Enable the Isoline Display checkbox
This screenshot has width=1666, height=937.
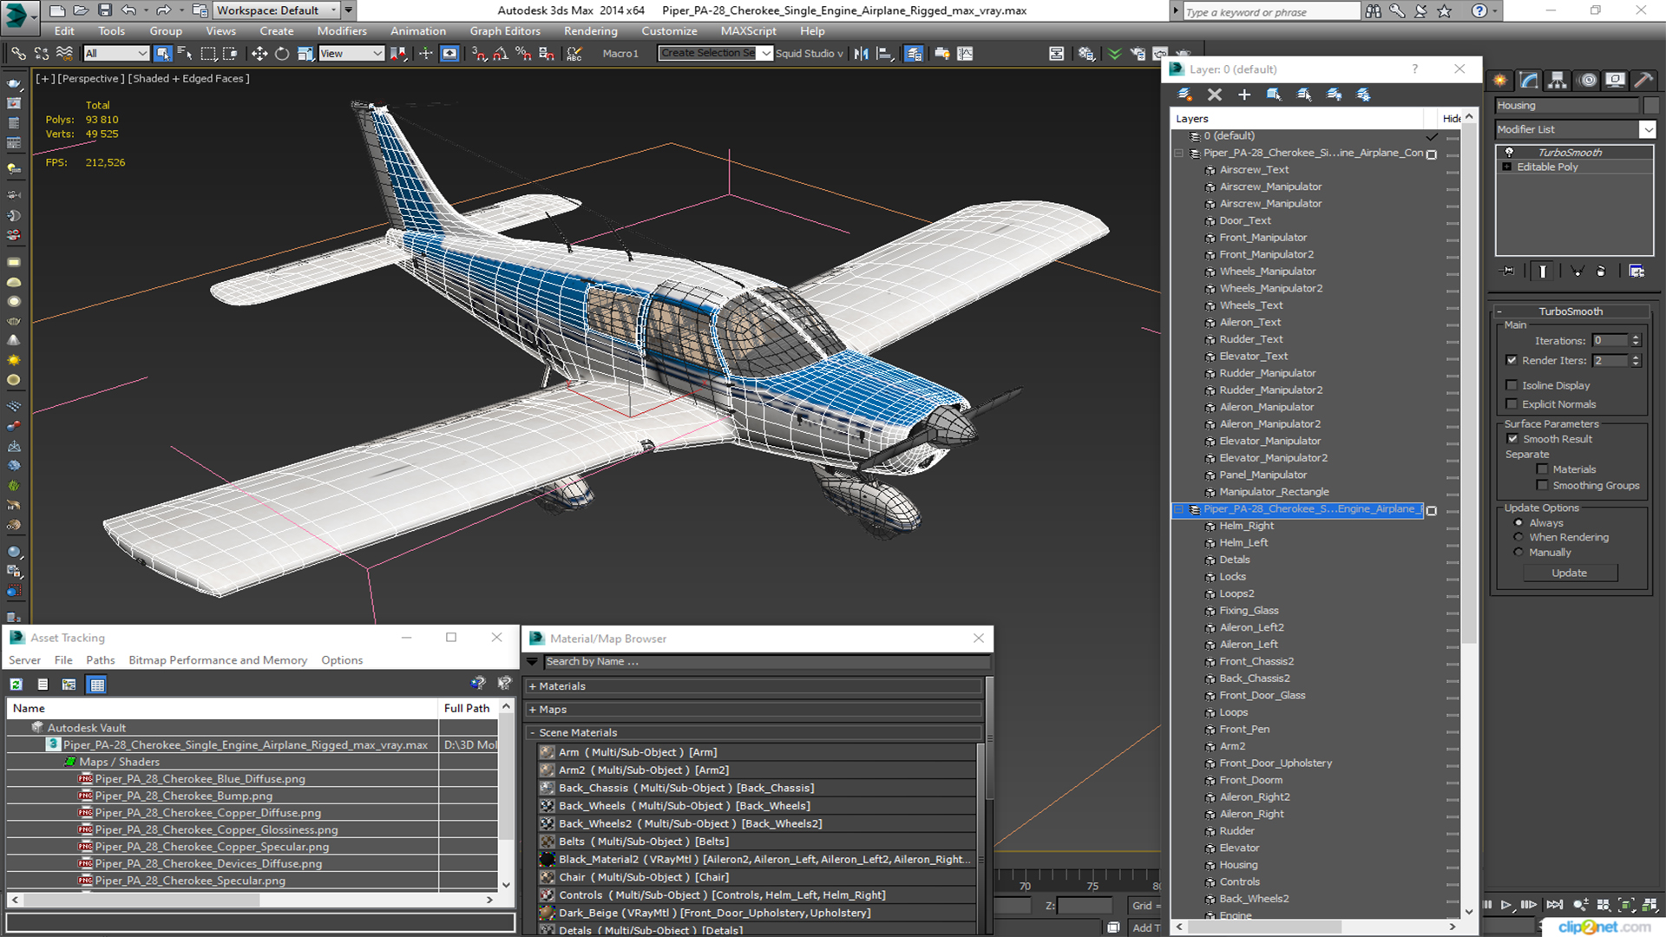pyautogui.click(x=1512, y=385)
